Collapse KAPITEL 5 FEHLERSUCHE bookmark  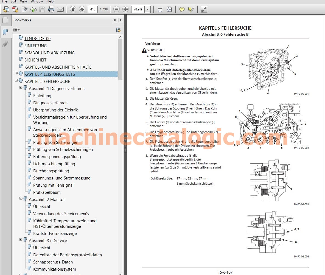click(x=16, y=80)
